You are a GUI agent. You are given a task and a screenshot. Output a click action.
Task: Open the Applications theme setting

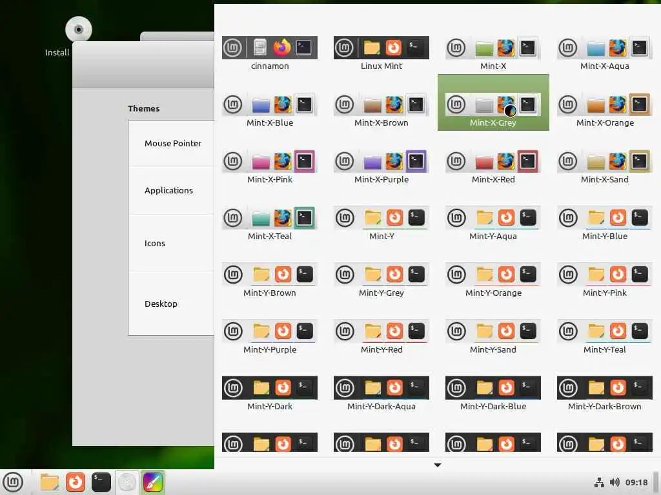[x=172, y=191]
